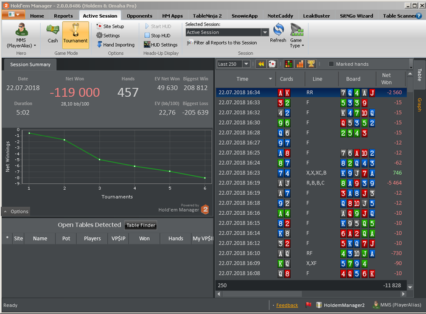Open Settings gear option

(x=108, y=35)
